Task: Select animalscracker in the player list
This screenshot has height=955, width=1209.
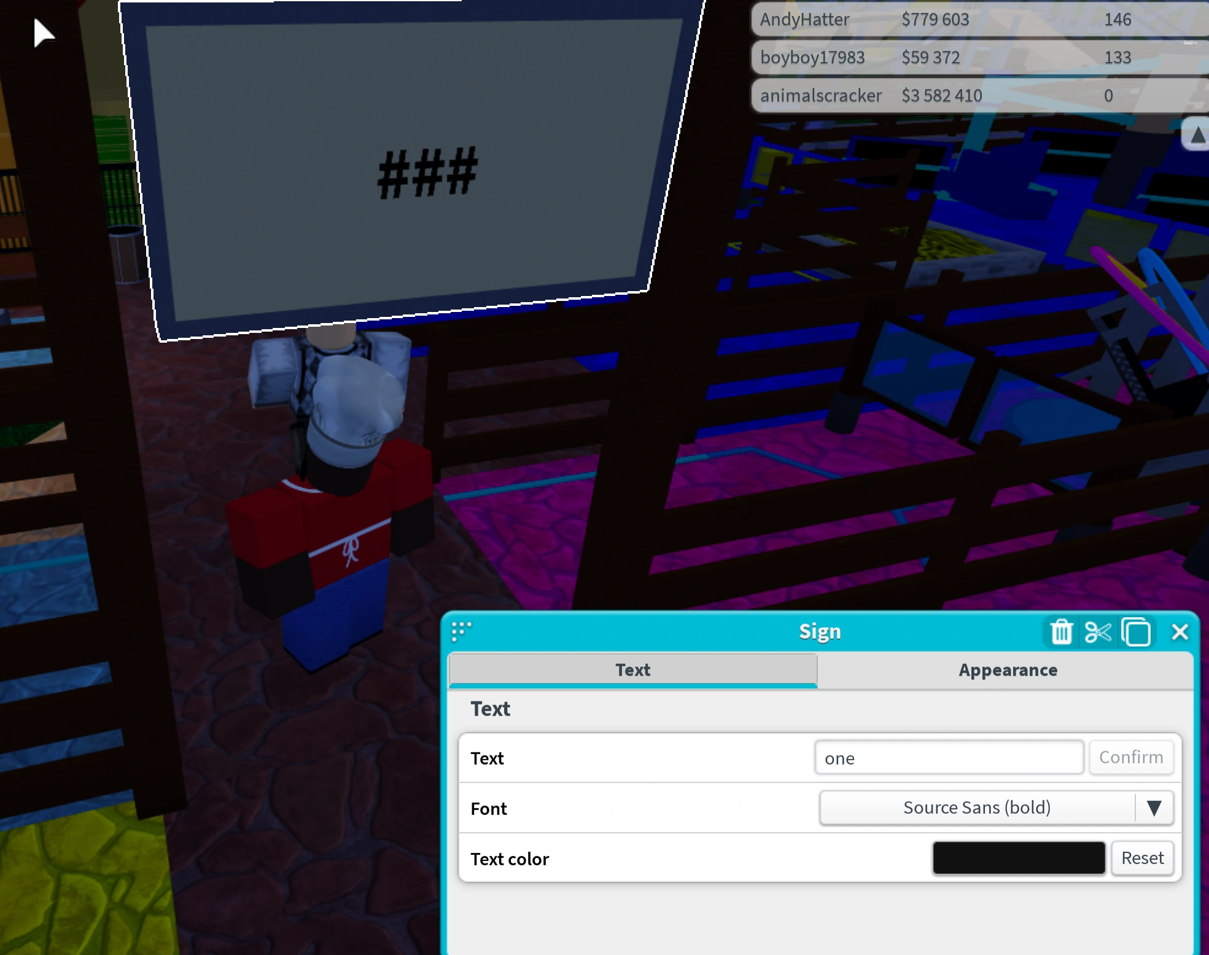Action: (x=820, y=96)
